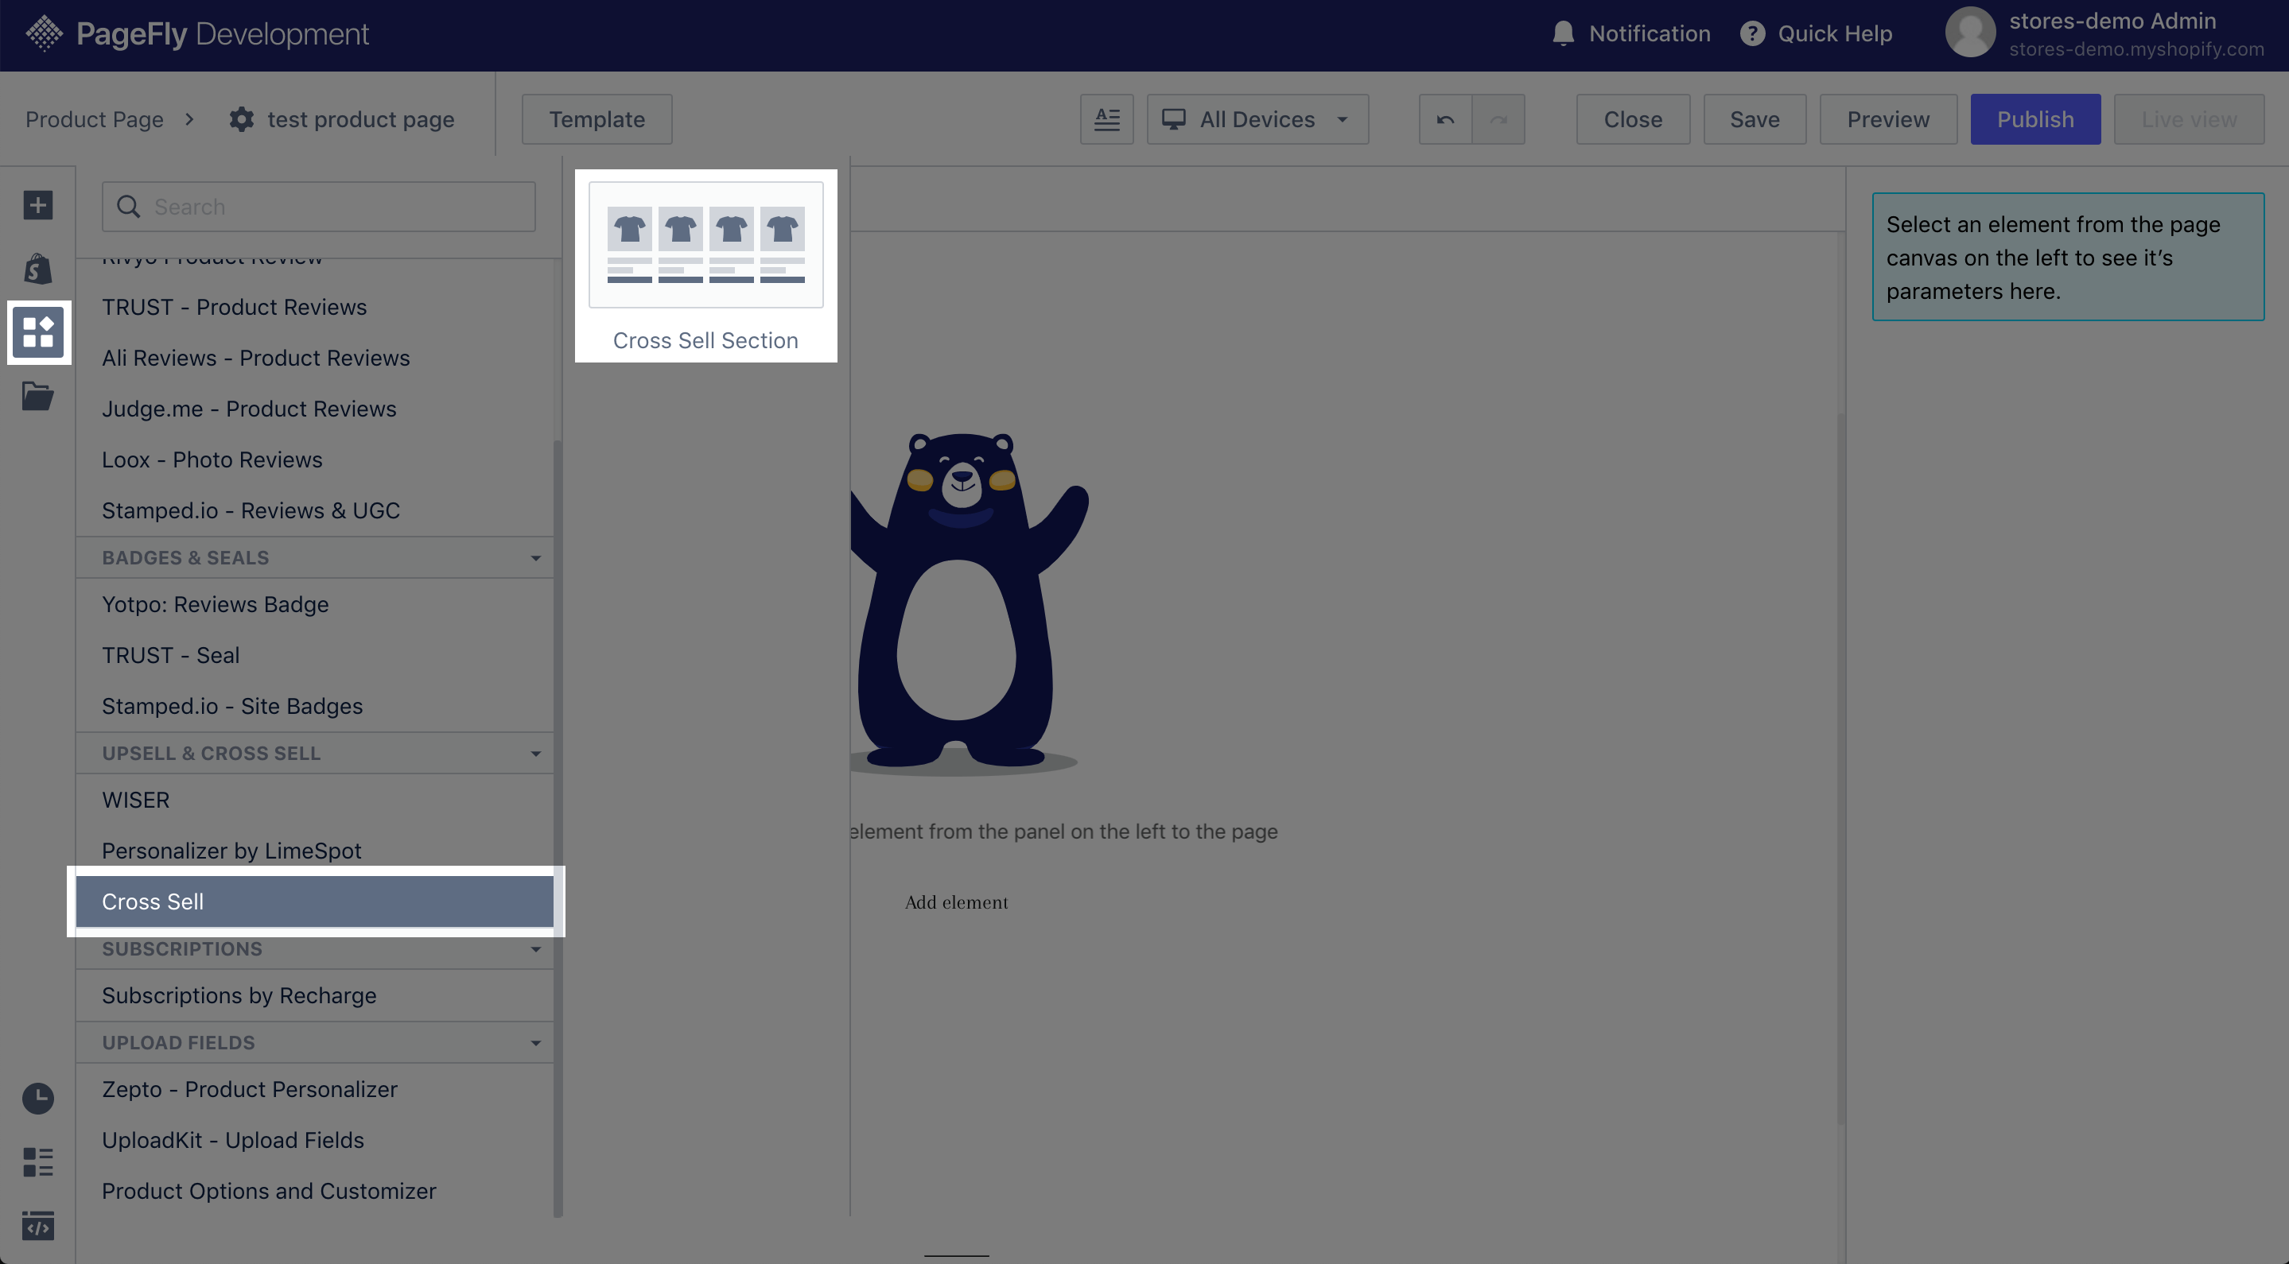This screenshot has height=1264, width=2289.
Task: Publish the page
Action: point(2036,119)
